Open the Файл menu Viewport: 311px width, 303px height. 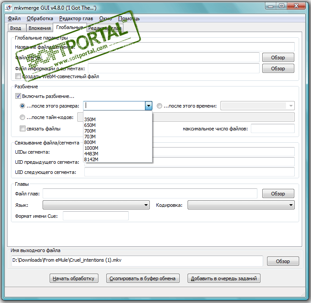coord(14,18)
